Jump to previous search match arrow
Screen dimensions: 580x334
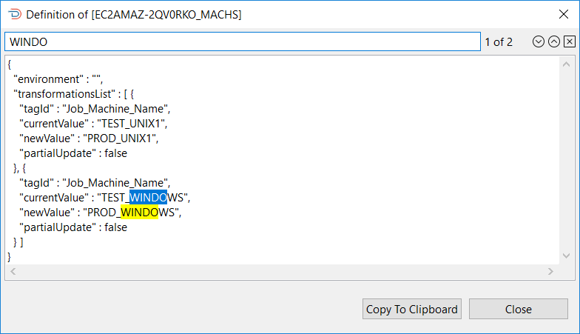[x=553, y=41]
